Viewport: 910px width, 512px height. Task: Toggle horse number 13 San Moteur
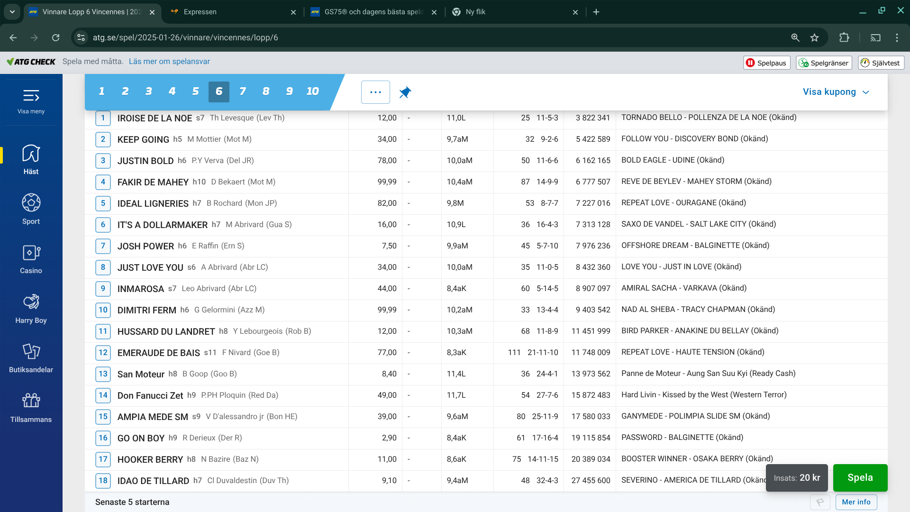(103, 374)
